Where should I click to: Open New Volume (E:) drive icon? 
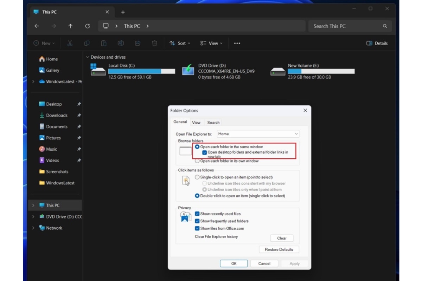[x=278, y=71]
